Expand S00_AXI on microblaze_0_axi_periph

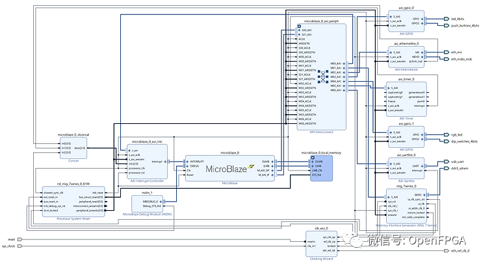(299, 30)
